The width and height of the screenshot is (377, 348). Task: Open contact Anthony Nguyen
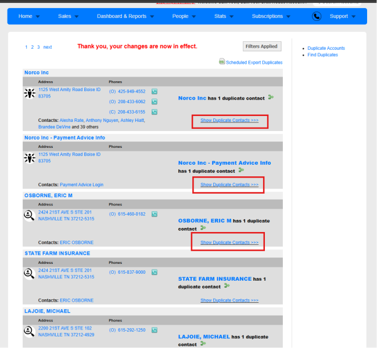point(102,120)
